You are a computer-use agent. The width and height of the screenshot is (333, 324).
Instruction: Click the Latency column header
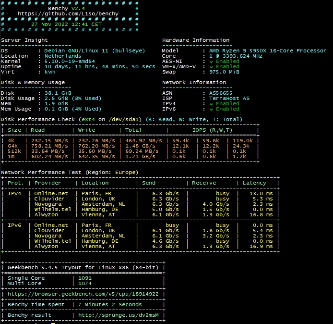coord(254,183)
